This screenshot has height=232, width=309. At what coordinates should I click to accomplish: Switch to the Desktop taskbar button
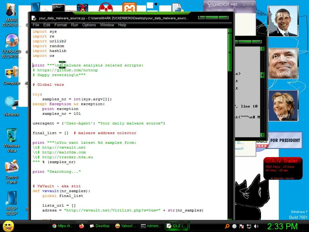point(100,226)
